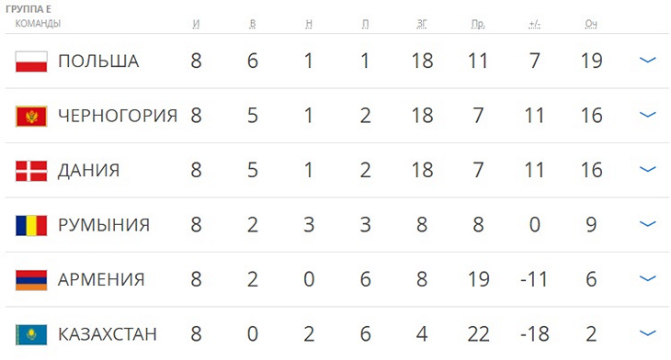The image size is (671, 360).
Task: Expand the АРМЕНИЯ row chevron
Action: [647, 278]
